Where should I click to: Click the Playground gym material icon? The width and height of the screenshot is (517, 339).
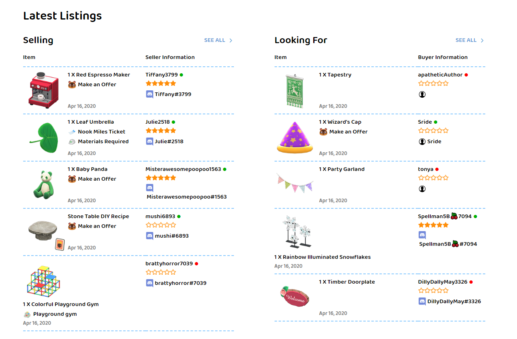pyautogui.click(x=27, y=314)
